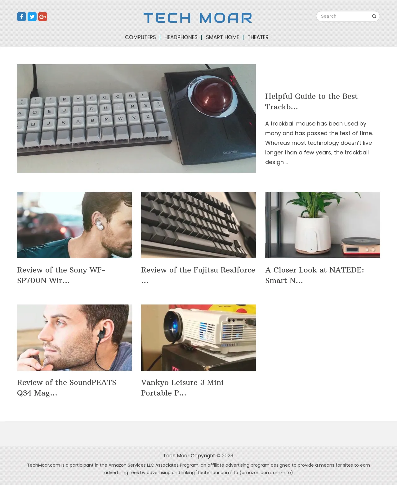Read the Review of the Fujitsu Realforce article
This screenshot has height=485, width=397.
pos(198,275)
